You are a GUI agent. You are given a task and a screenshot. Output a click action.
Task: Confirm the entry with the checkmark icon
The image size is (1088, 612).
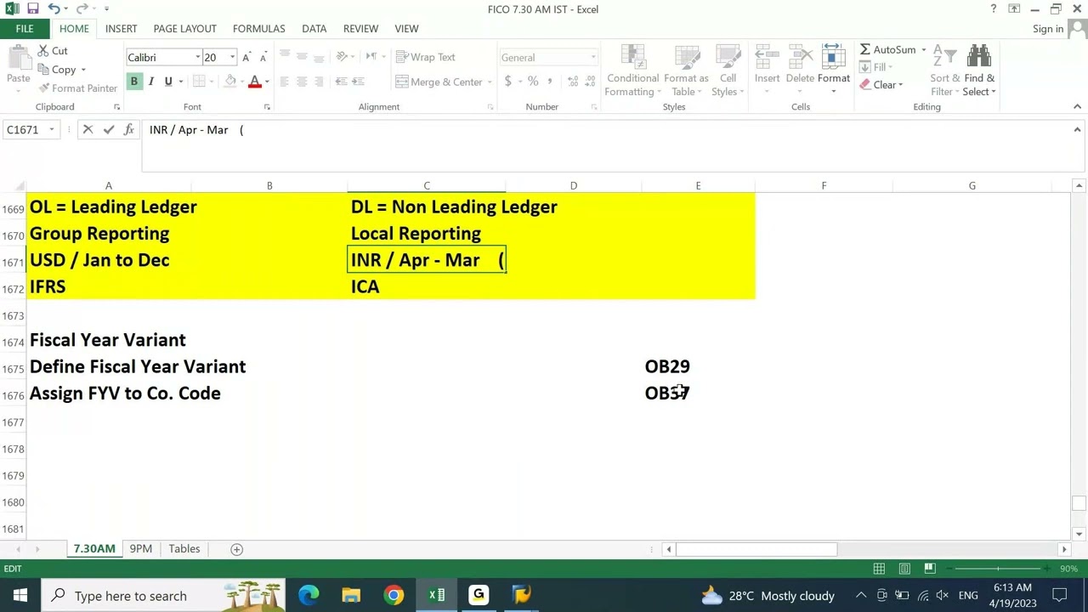[108, 129]
